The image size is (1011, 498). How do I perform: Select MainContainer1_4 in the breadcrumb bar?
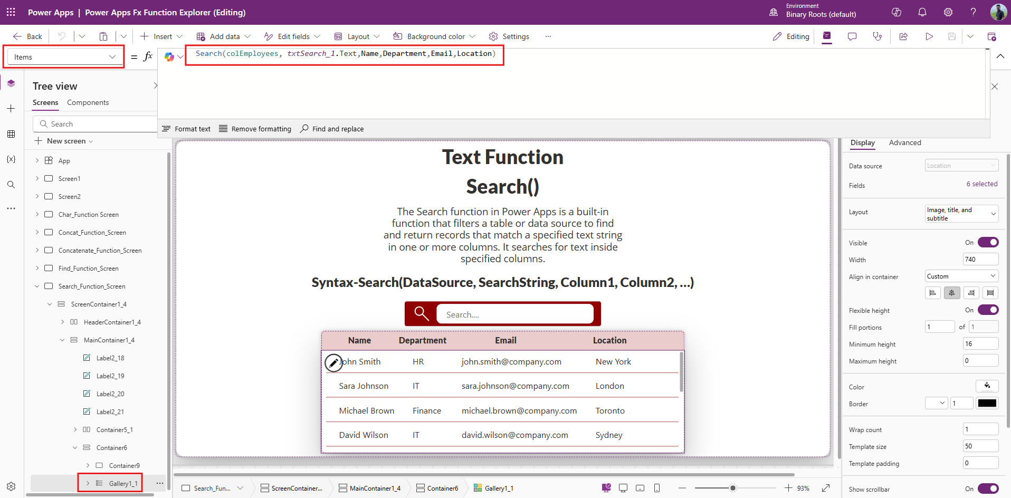pyautogui.click(x=369, y=488)
